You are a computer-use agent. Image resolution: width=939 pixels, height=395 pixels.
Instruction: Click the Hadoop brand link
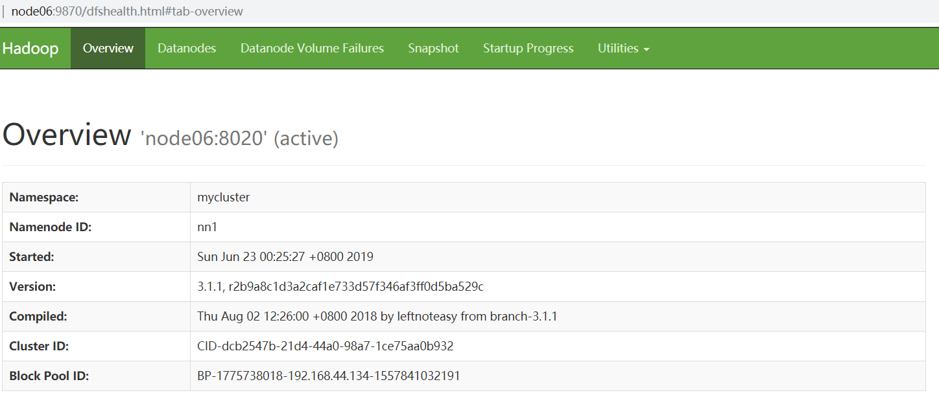(x=30, y=49)
